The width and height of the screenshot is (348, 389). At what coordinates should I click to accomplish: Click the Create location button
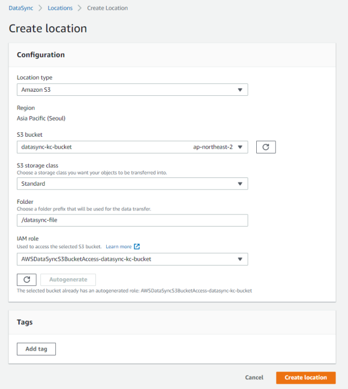(306, 378)
